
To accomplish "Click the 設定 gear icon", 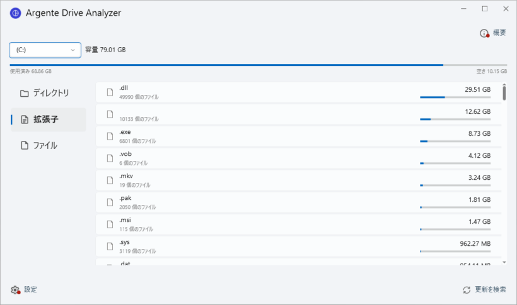I will coord(15,290).
